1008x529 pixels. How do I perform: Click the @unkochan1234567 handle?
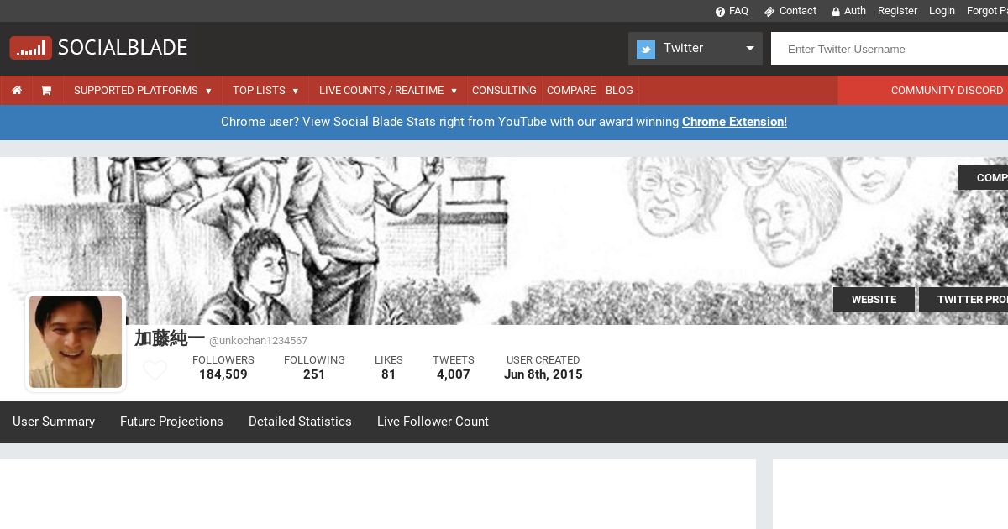tap(258, 341)
